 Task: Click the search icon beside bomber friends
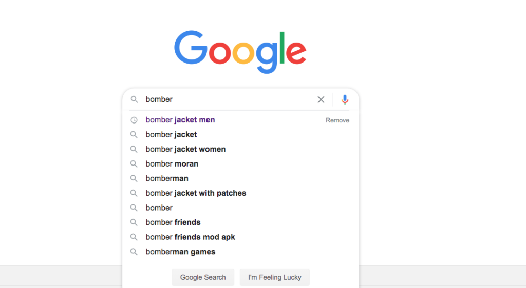[134, 222]
